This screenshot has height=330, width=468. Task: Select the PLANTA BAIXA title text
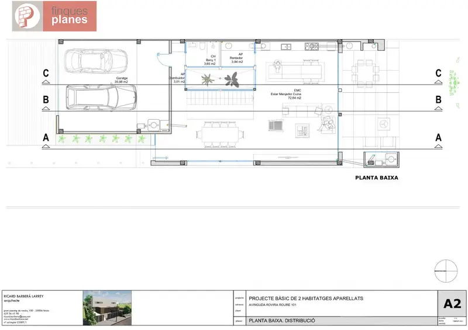pos(377,178)
